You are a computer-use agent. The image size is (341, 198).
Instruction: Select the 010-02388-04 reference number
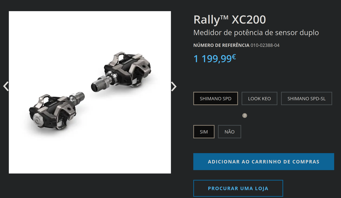265,45
